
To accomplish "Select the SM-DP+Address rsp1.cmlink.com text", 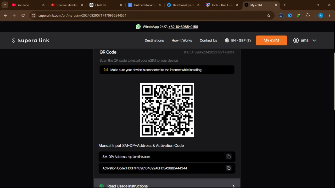I will (126, 157).
